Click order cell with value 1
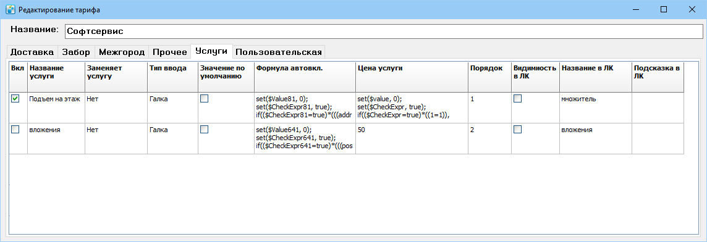 (x=490, y=107)
